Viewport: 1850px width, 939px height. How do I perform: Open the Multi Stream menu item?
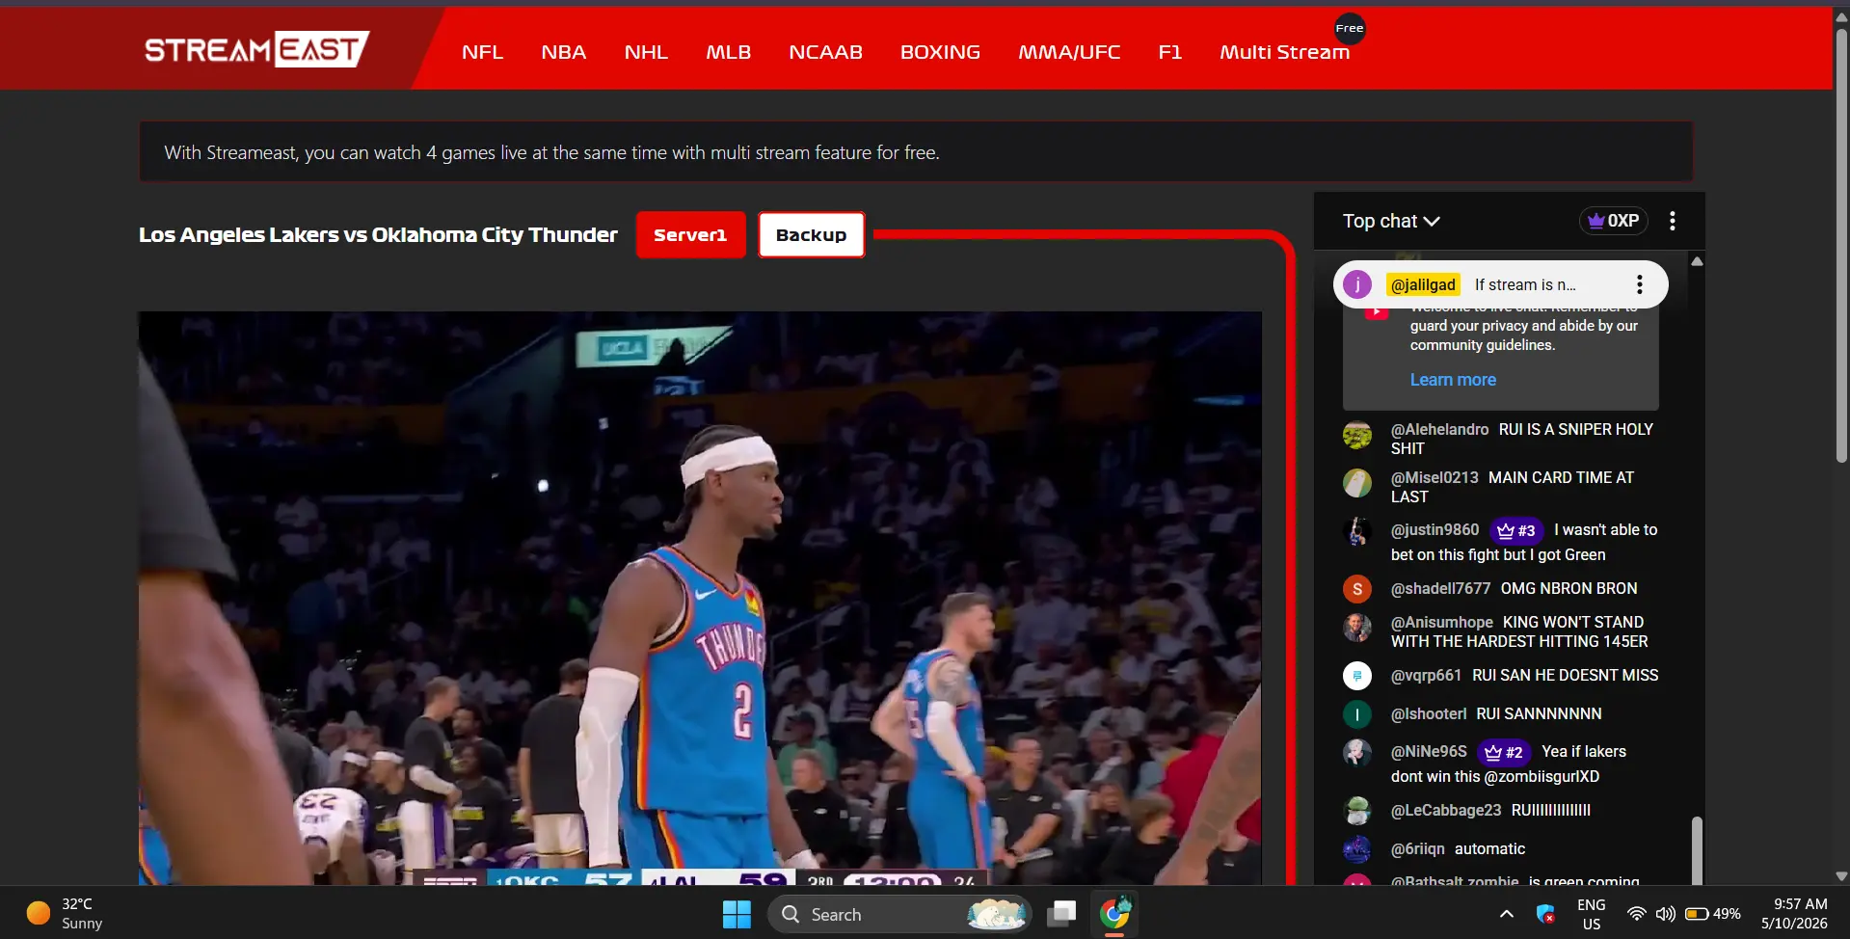pos(1284,52)
